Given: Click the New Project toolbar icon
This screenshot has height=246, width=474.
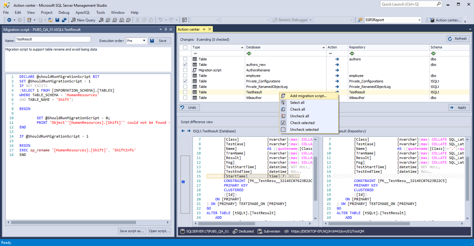Looking at the screenshot, I should 29,20.
